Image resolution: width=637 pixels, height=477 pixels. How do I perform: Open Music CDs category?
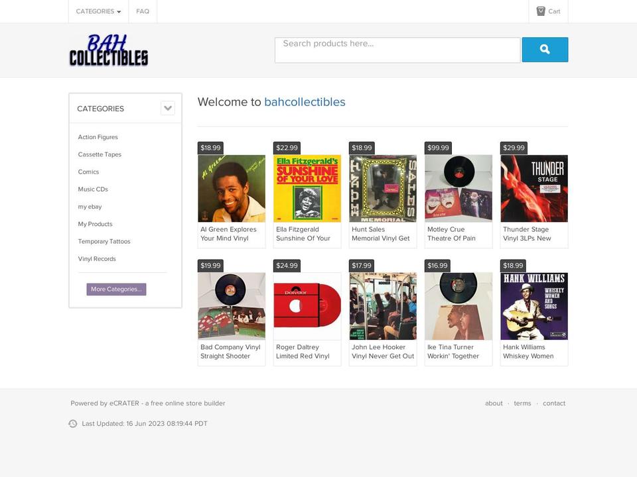coord(93,189)
